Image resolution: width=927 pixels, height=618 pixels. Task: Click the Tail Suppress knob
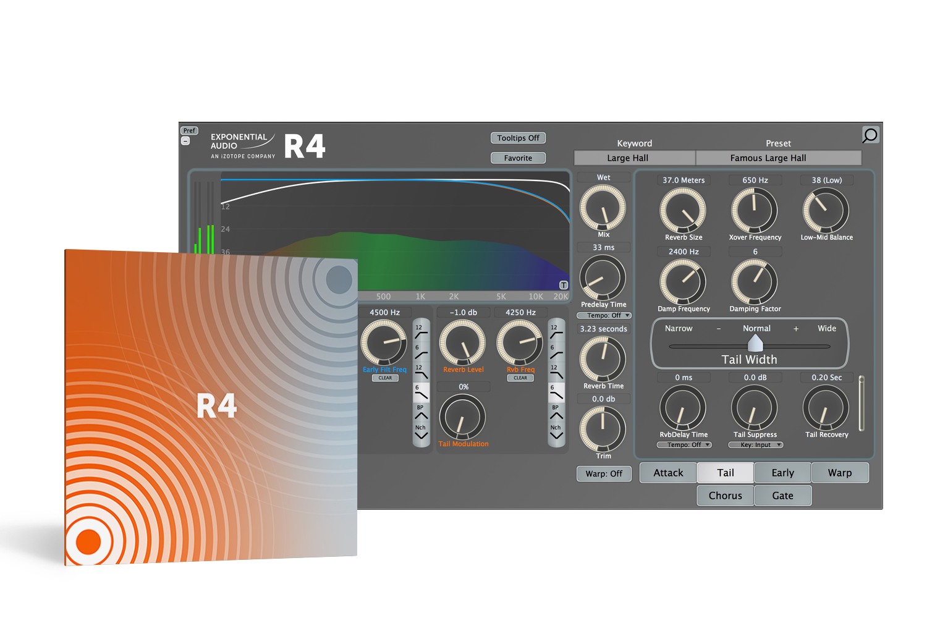click(x=755, y=408)
